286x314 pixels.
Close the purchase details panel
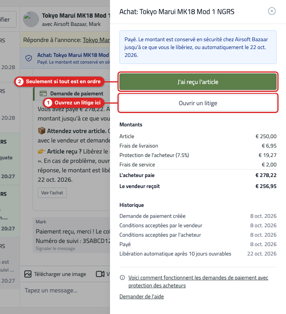tap(271, 11)
